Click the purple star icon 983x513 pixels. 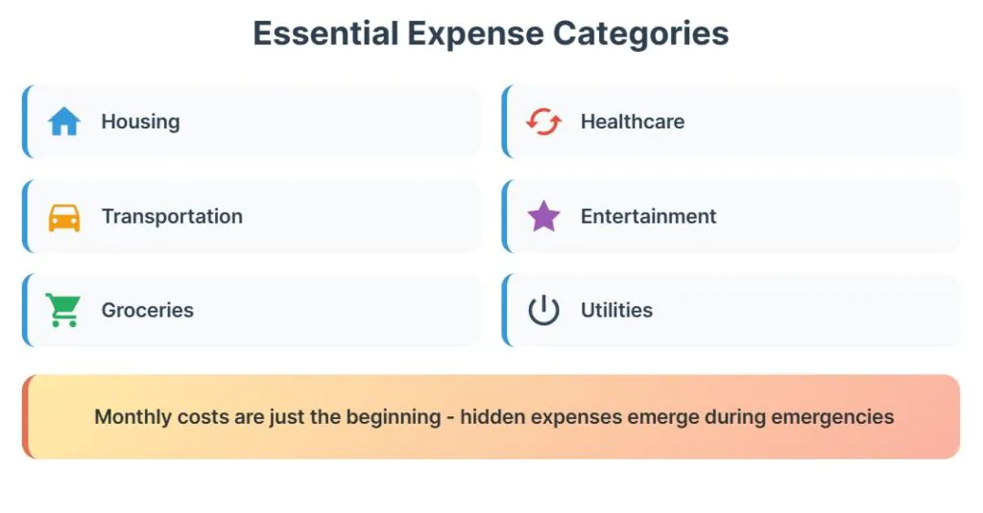click(543, 217)
